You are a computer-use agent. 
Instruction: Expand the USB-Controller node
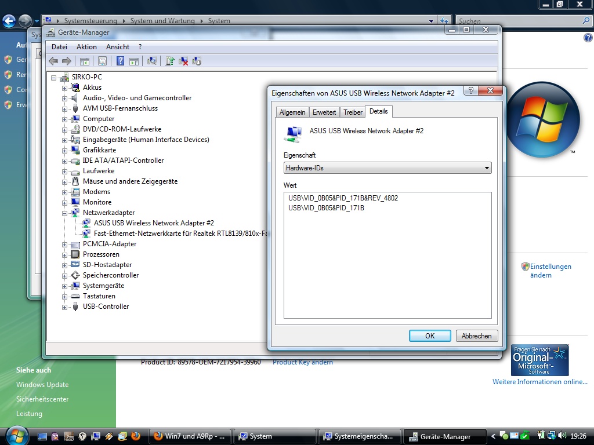click(64, 307)
